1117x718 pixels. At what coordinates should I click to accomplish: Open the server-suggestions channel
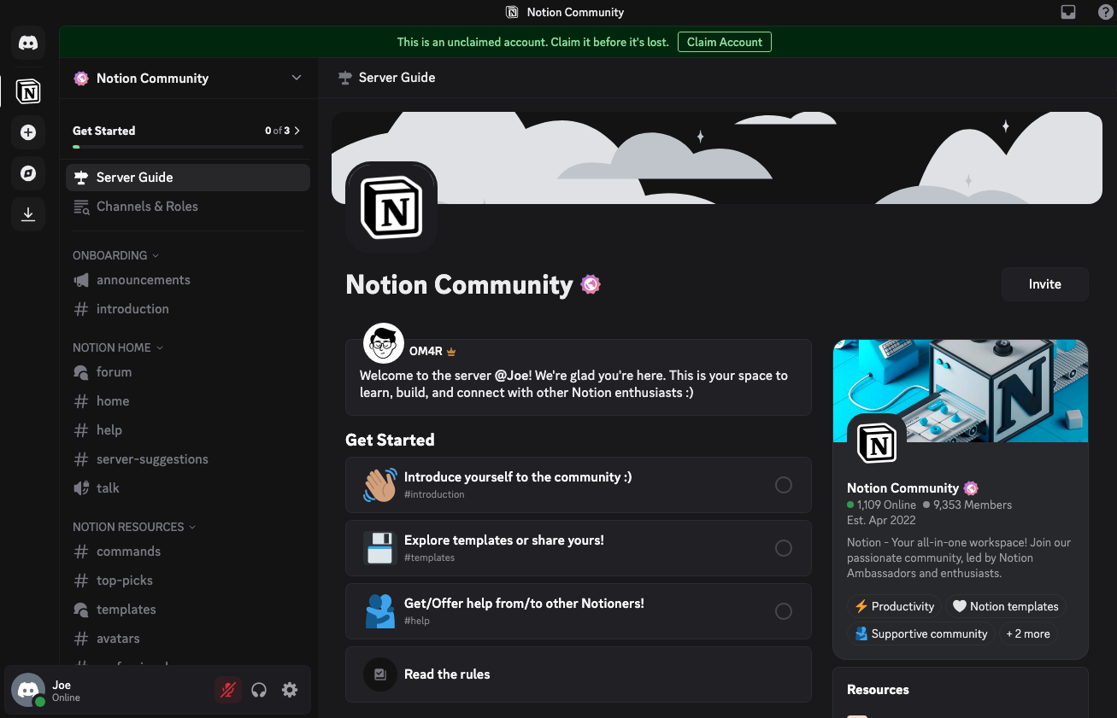(188, 459)
